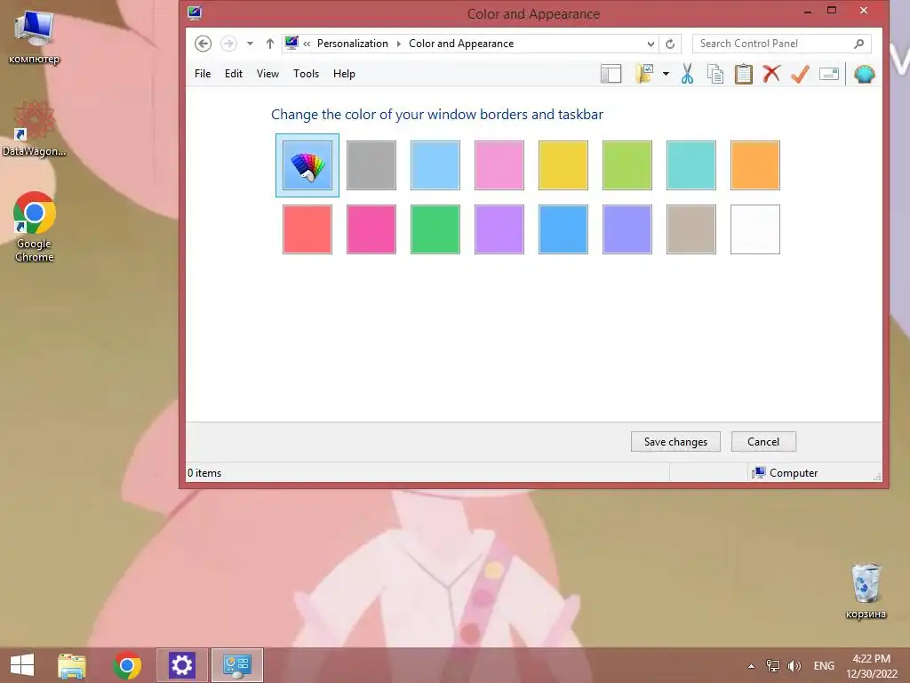Open the Tools menu
This screenshot has height=683, width=910.
306,74
